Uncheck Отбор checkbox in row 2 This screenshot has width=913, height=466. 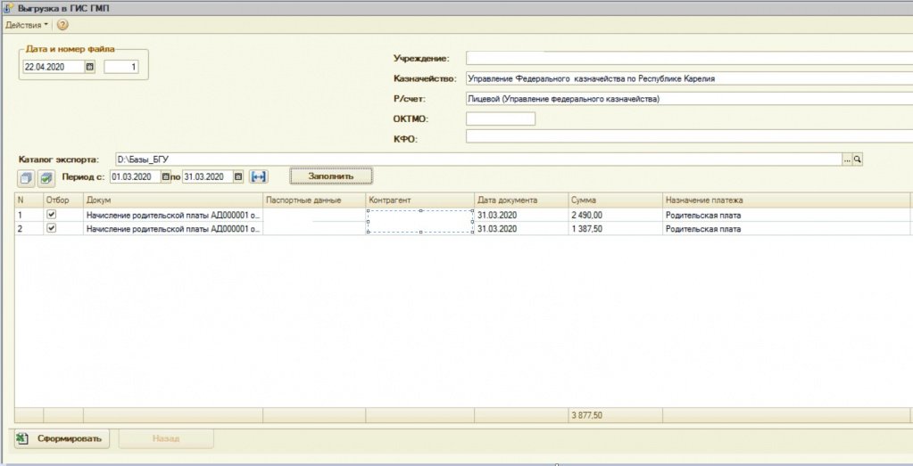(x=51, y=228)
